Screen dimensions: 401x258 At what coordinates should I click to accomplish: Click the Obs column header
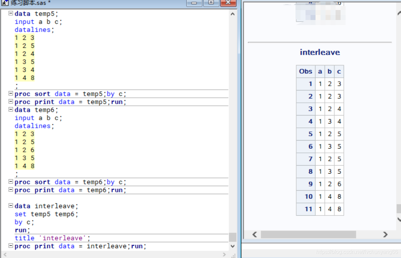(x=306, y=71)
